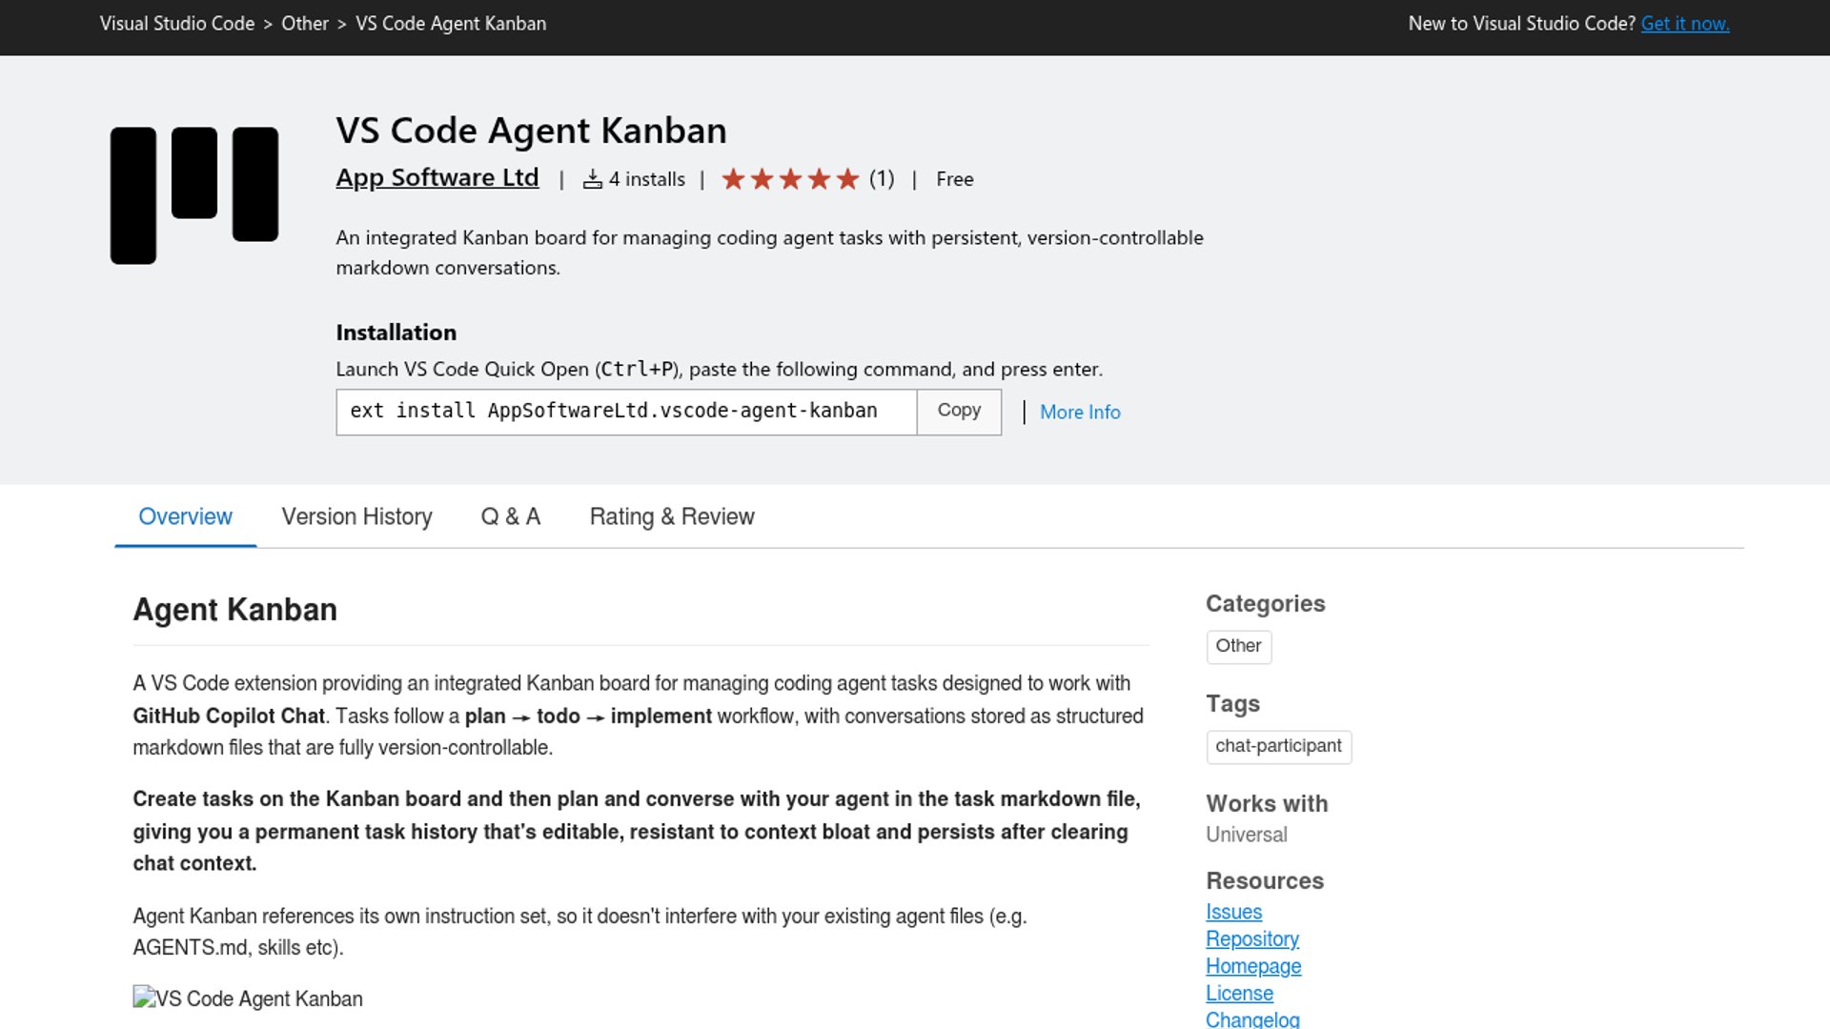Open the Repository resource link
The image size is (1830, 1029).
click(1251, 938)
